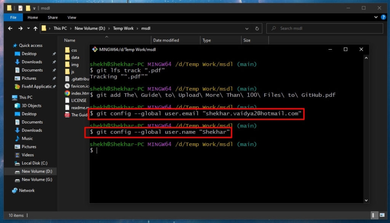The image size is (390, 223).
Task: Switch to large icons view in status bar
Action: pyautogui.click(x=382, y=215)
